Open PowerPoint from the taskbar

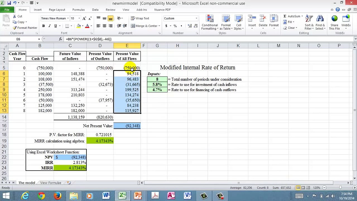coord(138,196)
